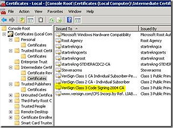Click the Forward arrow toolbar icon
Image resolution: width=173 pixels, height=128 pixels.
tap(12, 20)
